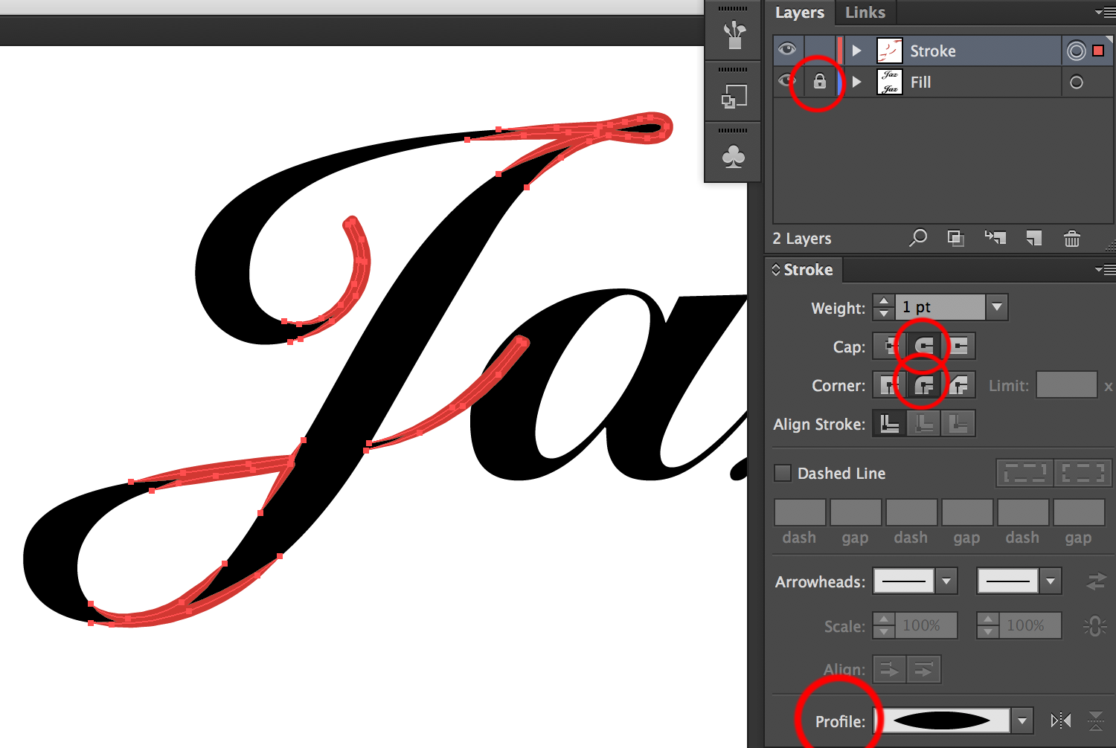Align stroke to inside
The height and width of the screenshot is (748, 1116).
(x=923, y=424)
